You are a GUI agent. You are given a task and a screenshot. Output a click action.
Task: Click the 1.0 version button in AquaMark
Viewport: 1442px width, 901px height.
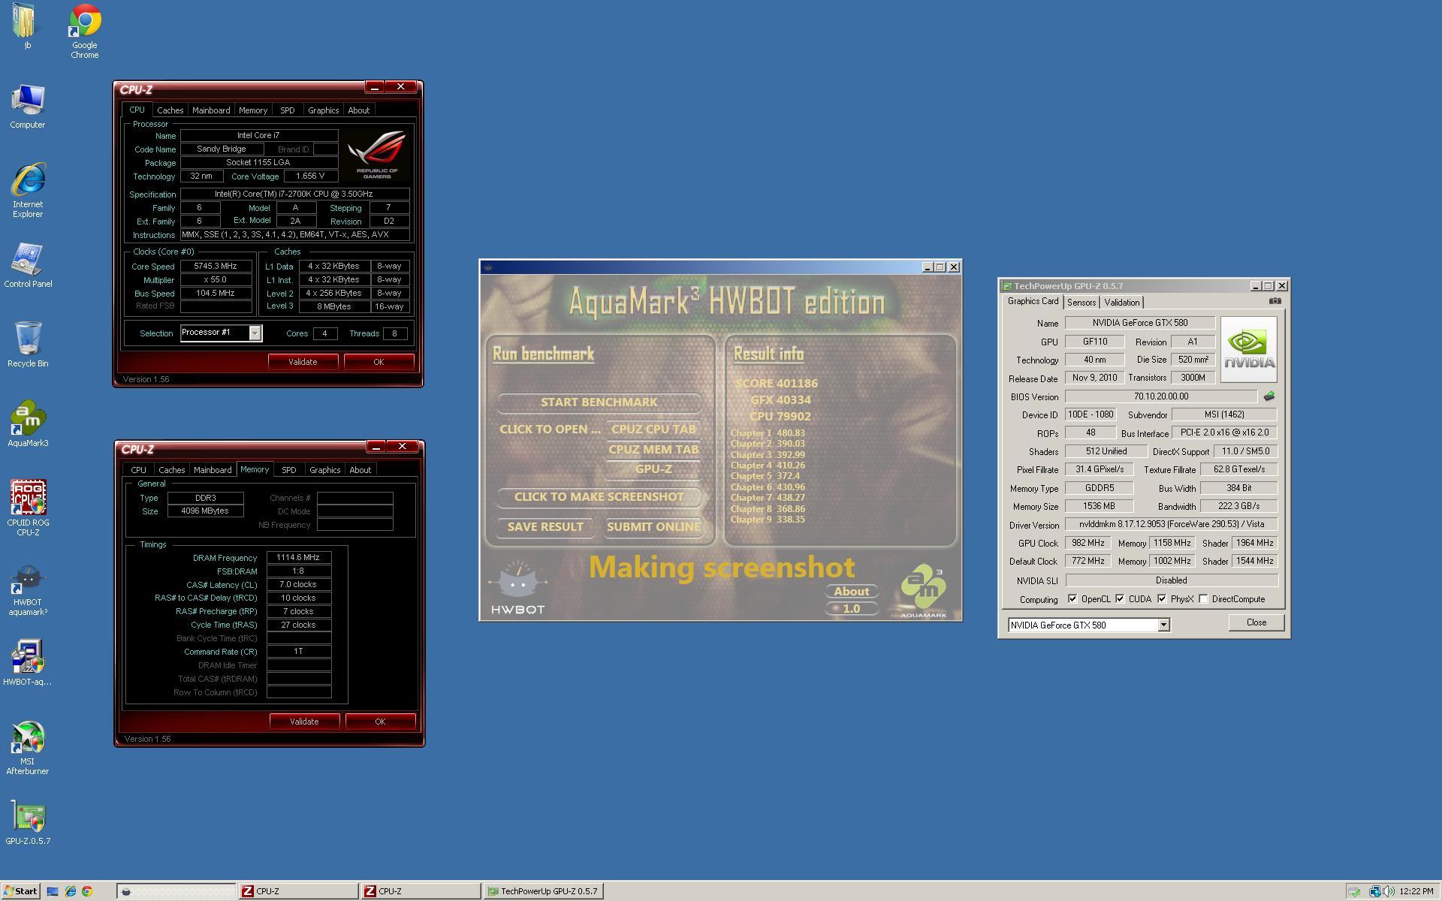click(851, 609)
